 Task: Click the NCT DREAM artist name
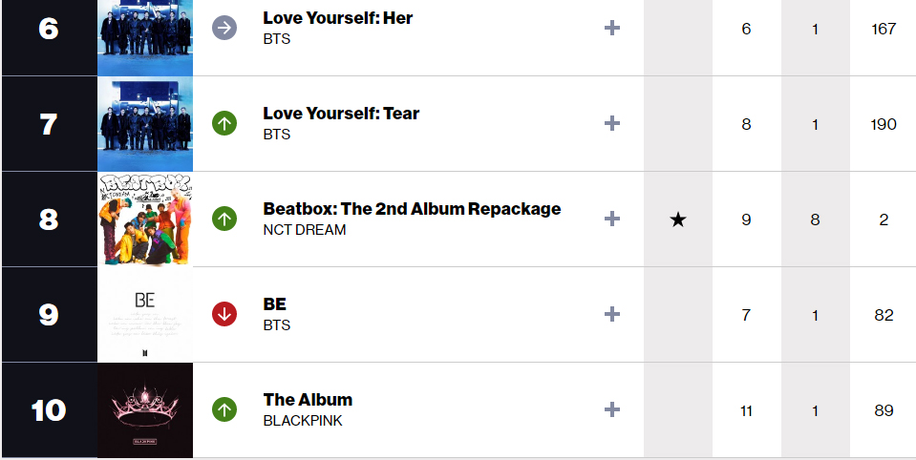coord(305,230)
